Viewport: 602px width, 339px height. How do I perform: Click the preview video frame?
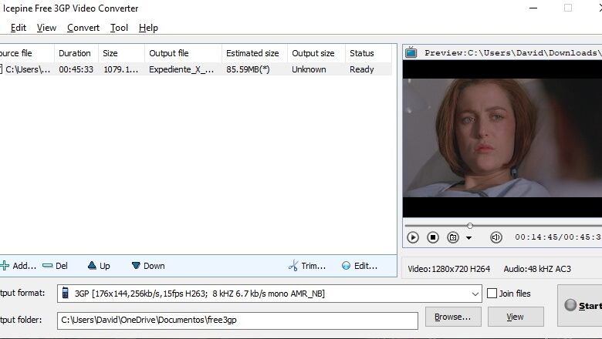pyautogui.click(x=502, y=138)
